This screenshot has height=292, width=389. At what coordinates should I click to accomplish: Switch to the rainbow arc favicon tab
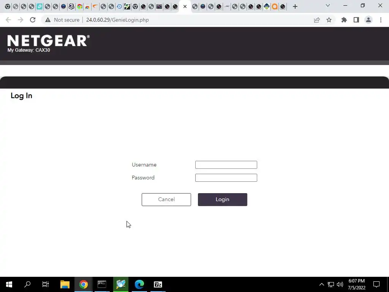87,6
